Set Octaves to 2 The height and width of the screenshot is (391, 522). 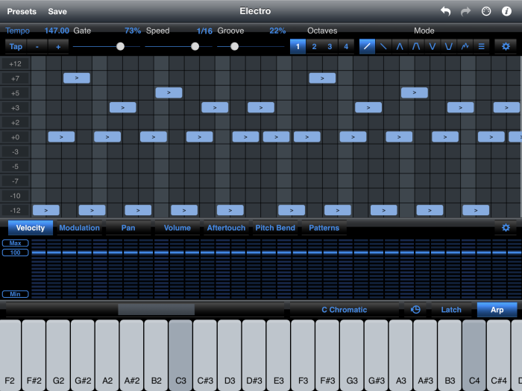pyautogui.click(x=314, y=46)
